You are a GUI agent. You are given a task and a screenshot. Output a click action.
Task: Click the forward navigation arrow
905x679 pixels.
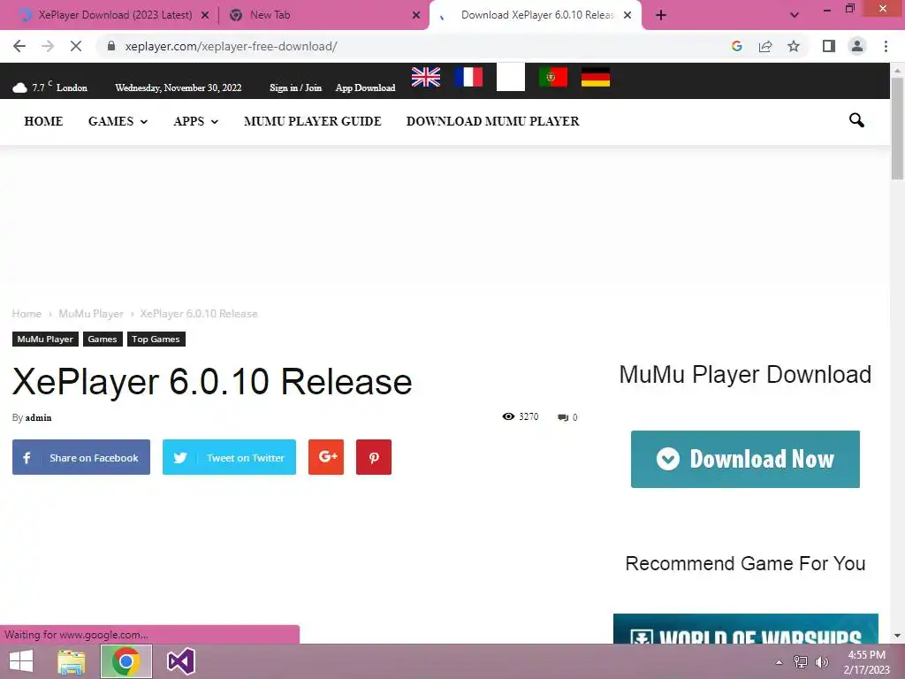(48, 46)
